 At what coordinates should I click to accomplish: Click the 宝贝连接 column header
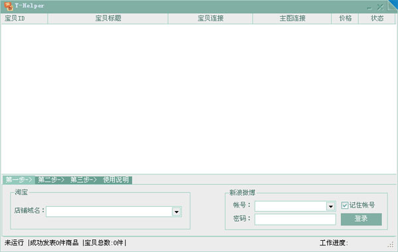pos(210,19)
